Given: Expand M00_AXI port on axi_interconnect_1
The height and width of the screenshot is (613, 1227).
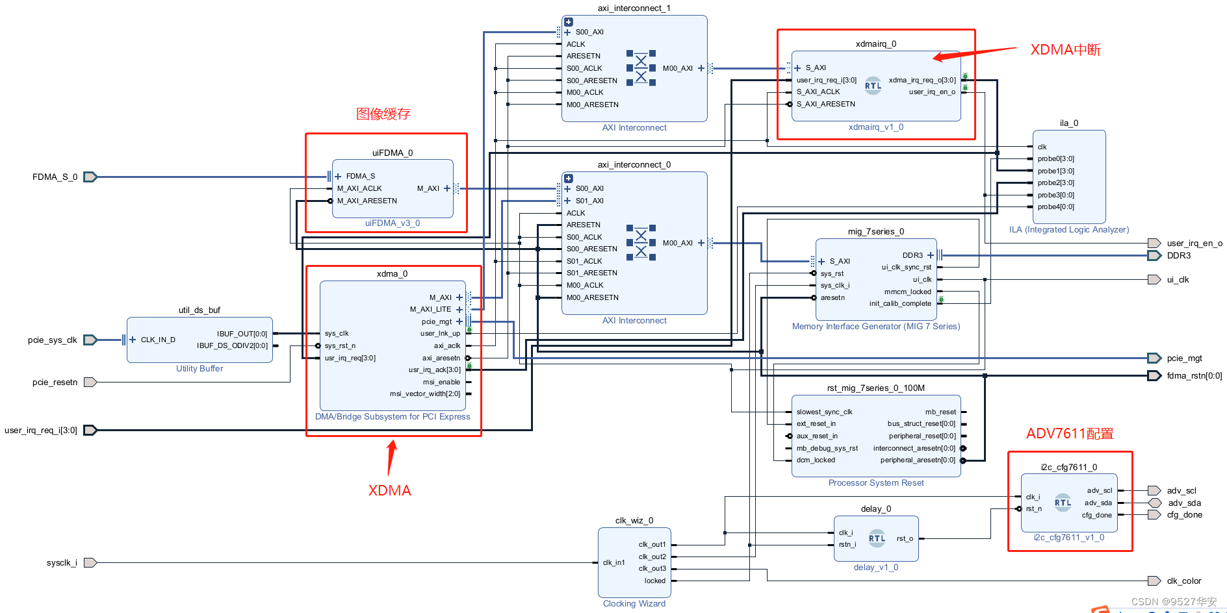Looking at the screenshot, I should pos(701,68).
